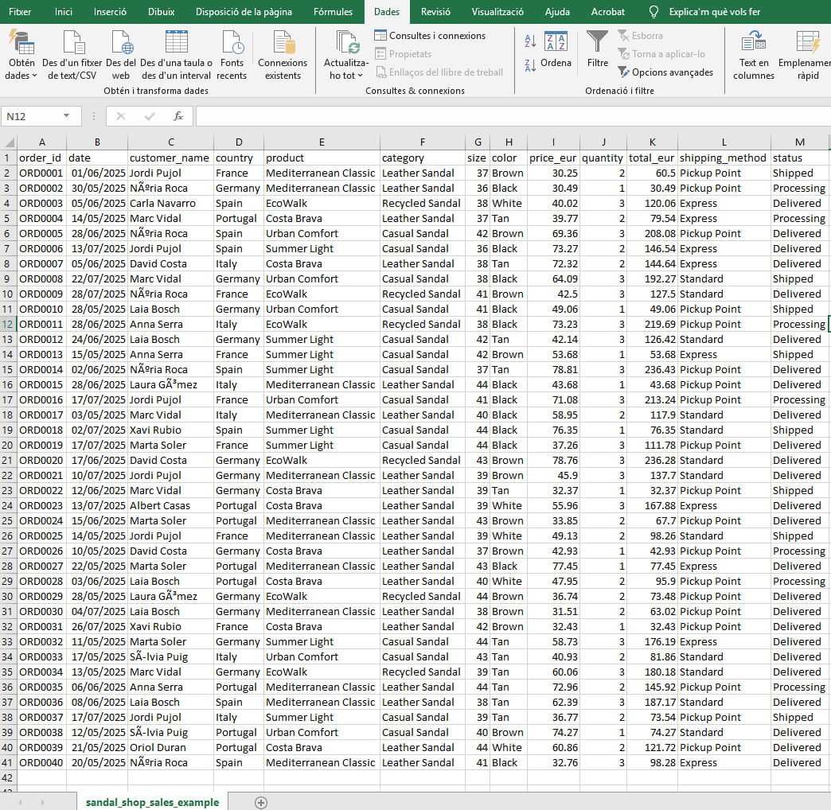Select row header 42
This screenshot has width=831, height=810.
8,777
